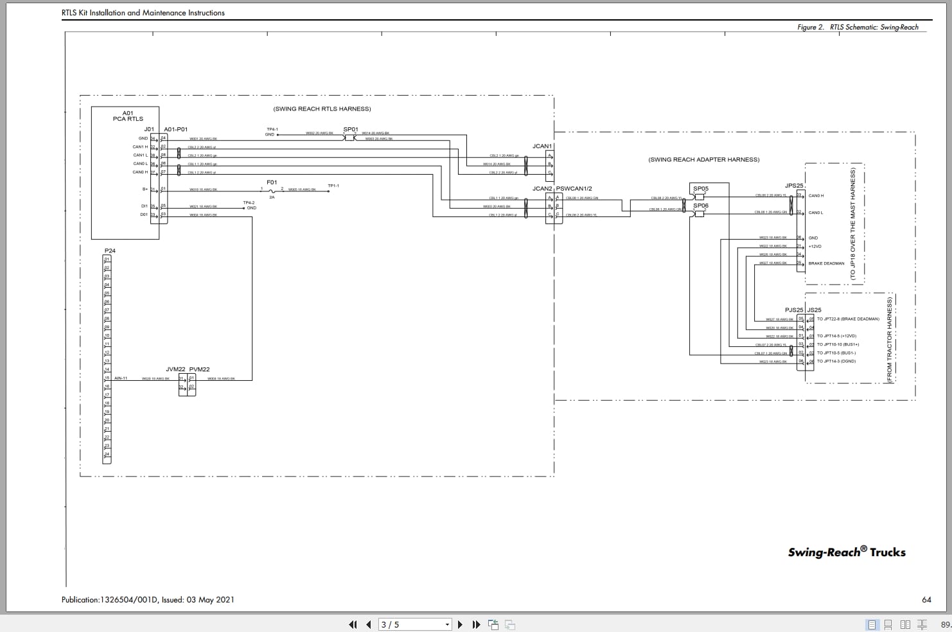
Task: Advance to the next page
Action: pos(460,624)
